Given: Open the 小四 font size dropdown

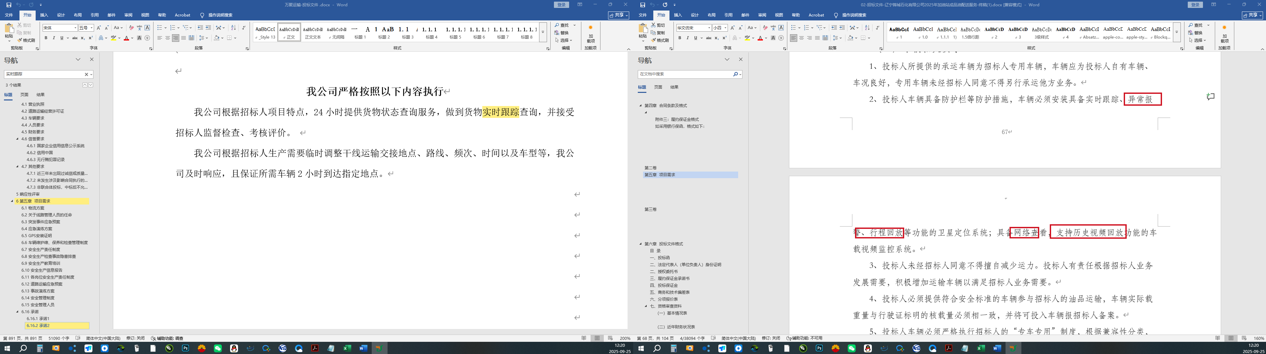Looking at the screenshot, I should tap(725, 28).
